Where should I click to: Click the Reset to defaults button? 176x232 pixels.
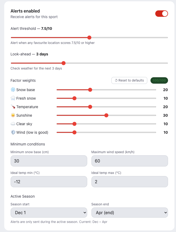click(x=129, y=80)
